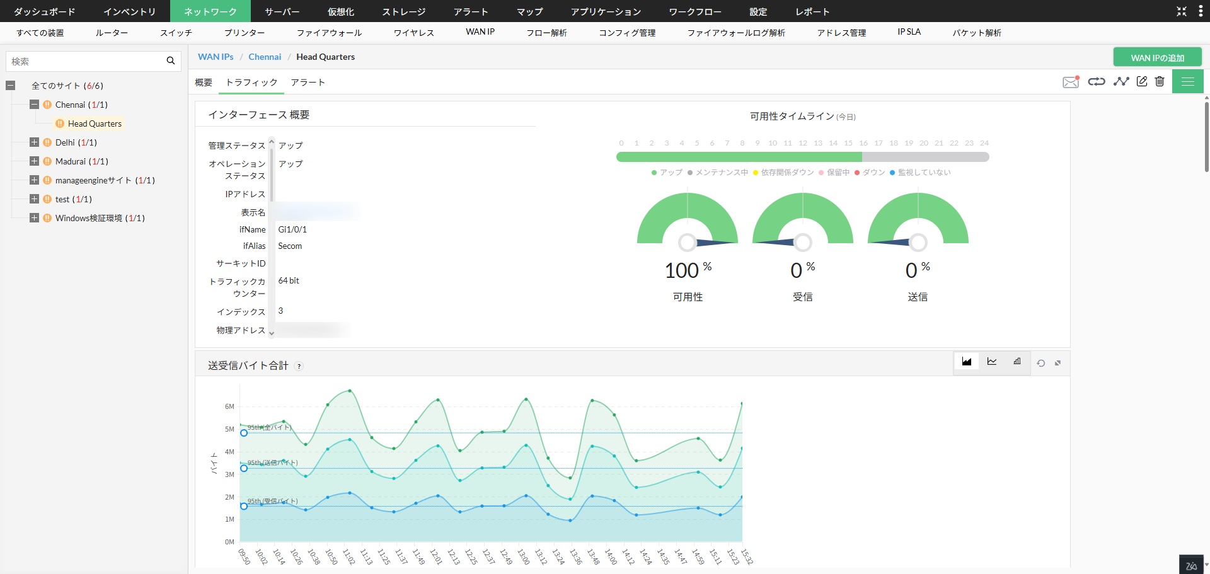The height and width of the screenshot is (574, 1210).
Task: Expand the Madurai site tree node
Action: [35, 161]
